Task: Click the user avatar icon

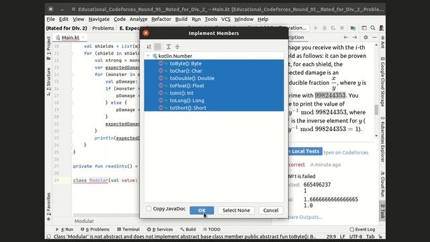Action: [381, 28]
